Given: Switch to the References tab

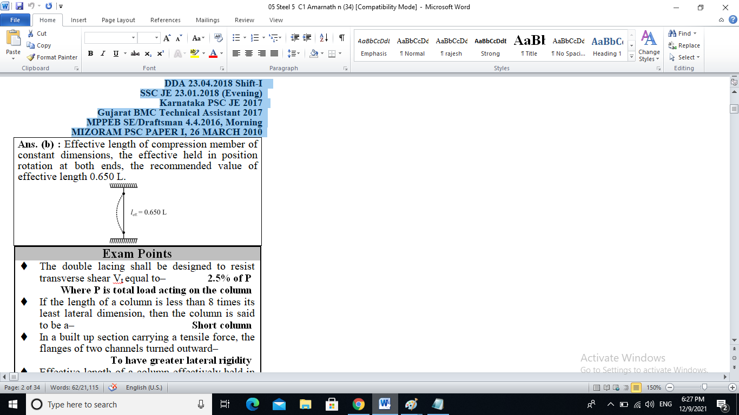Looking at the screenshot, I should [x=166, y=20].
